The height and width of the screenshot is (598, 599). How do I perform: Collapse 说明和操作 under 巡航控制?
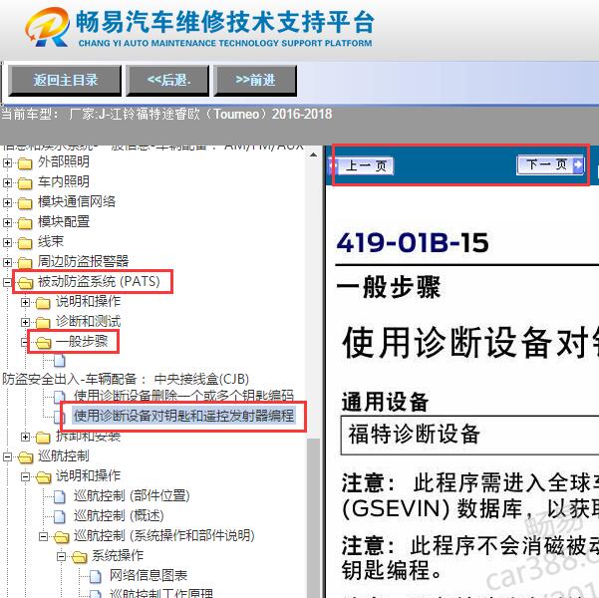coord(25,476)
